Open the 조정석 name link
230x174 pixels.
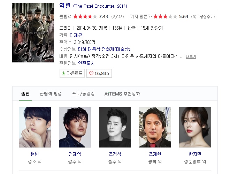[x=115, y=154]
